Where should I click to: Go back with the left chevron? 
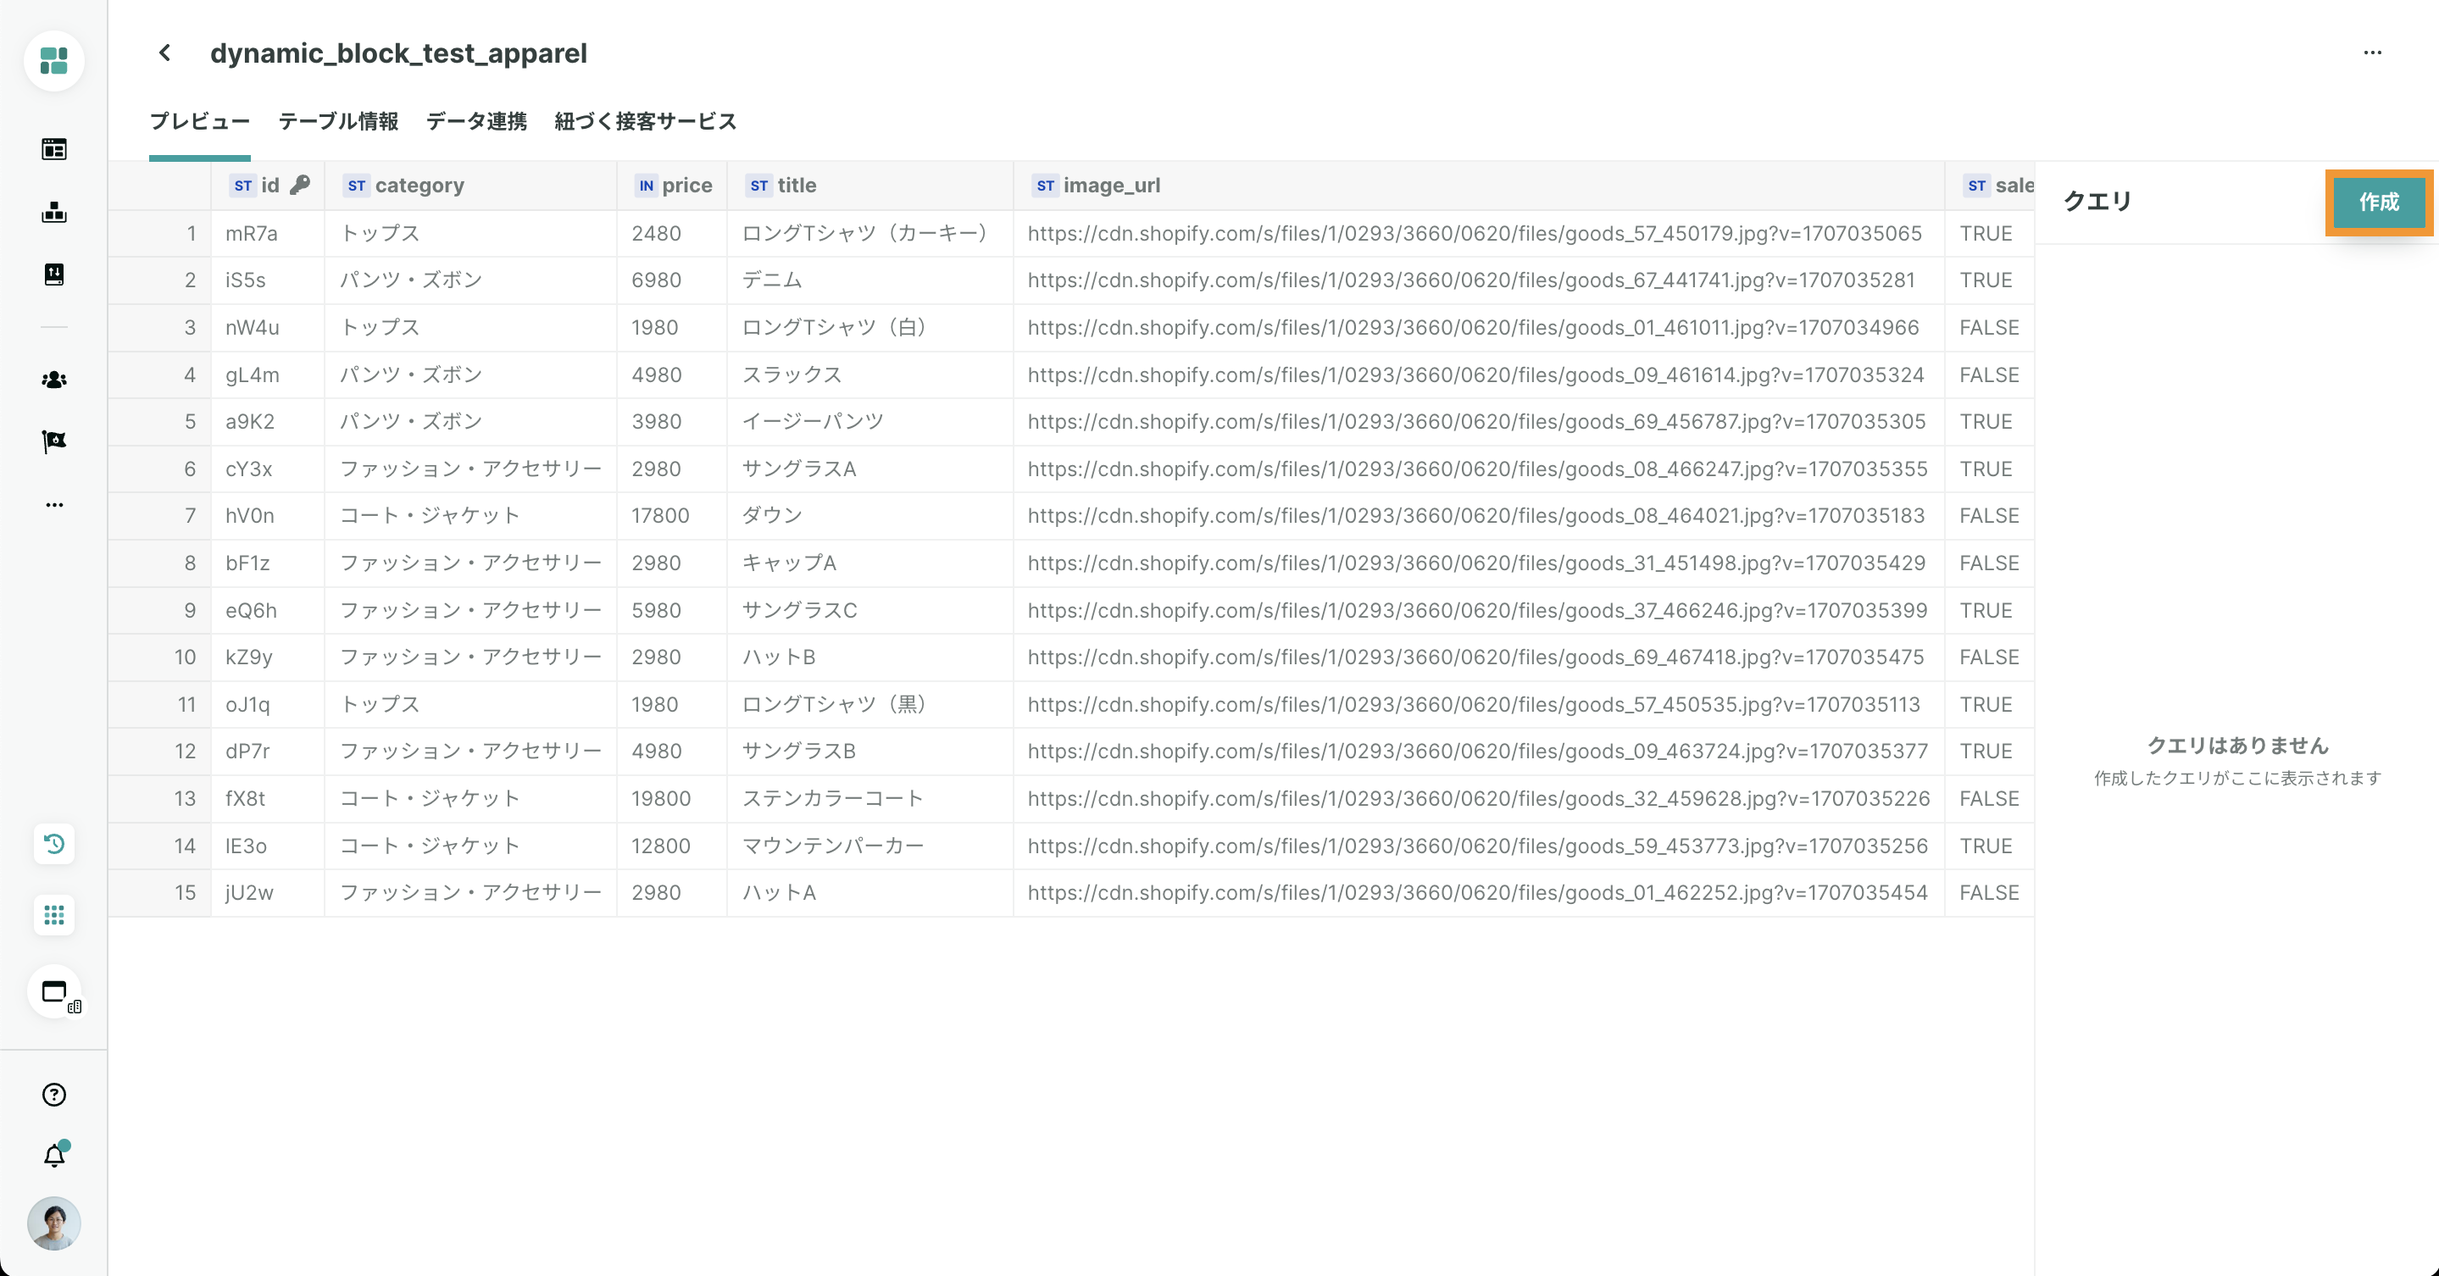coord(164,53)
